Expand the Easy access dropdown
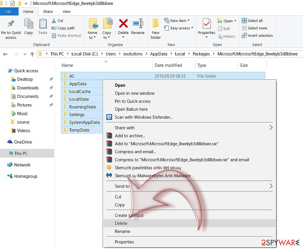This screenshot has height=249, width=303. click(192, 28)
